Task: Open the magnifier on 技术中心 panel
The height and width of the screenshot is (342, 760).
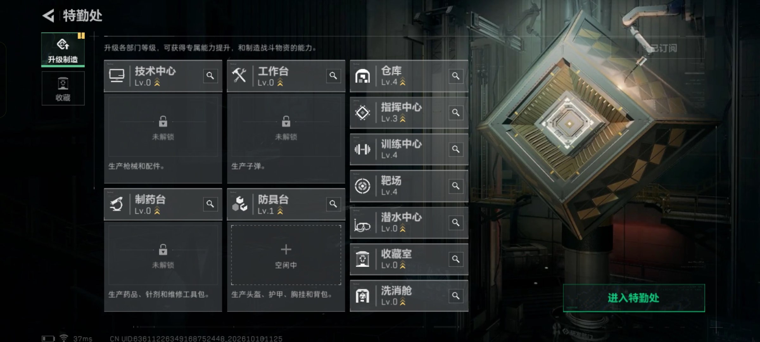Action: pos(210,76)
